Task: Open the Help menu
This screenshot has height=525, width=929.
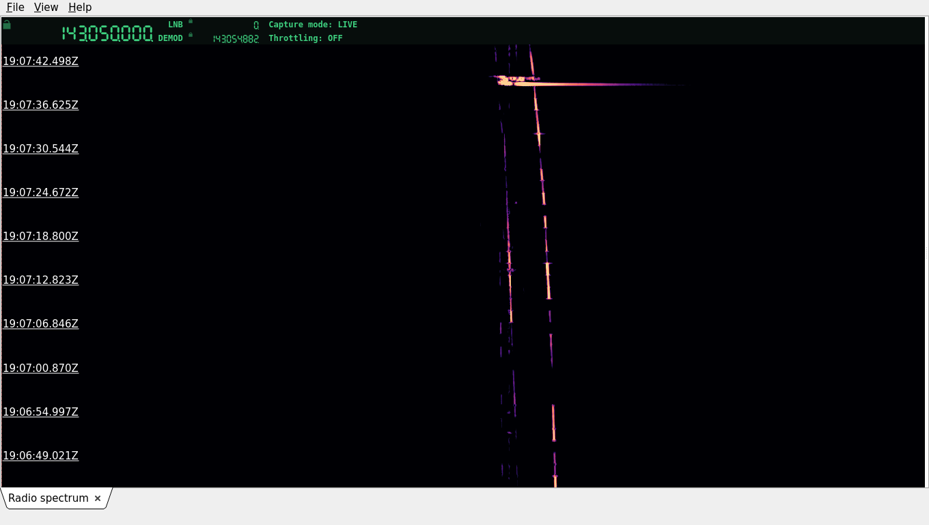Action: pyautogui.click(x=80, y=7)
